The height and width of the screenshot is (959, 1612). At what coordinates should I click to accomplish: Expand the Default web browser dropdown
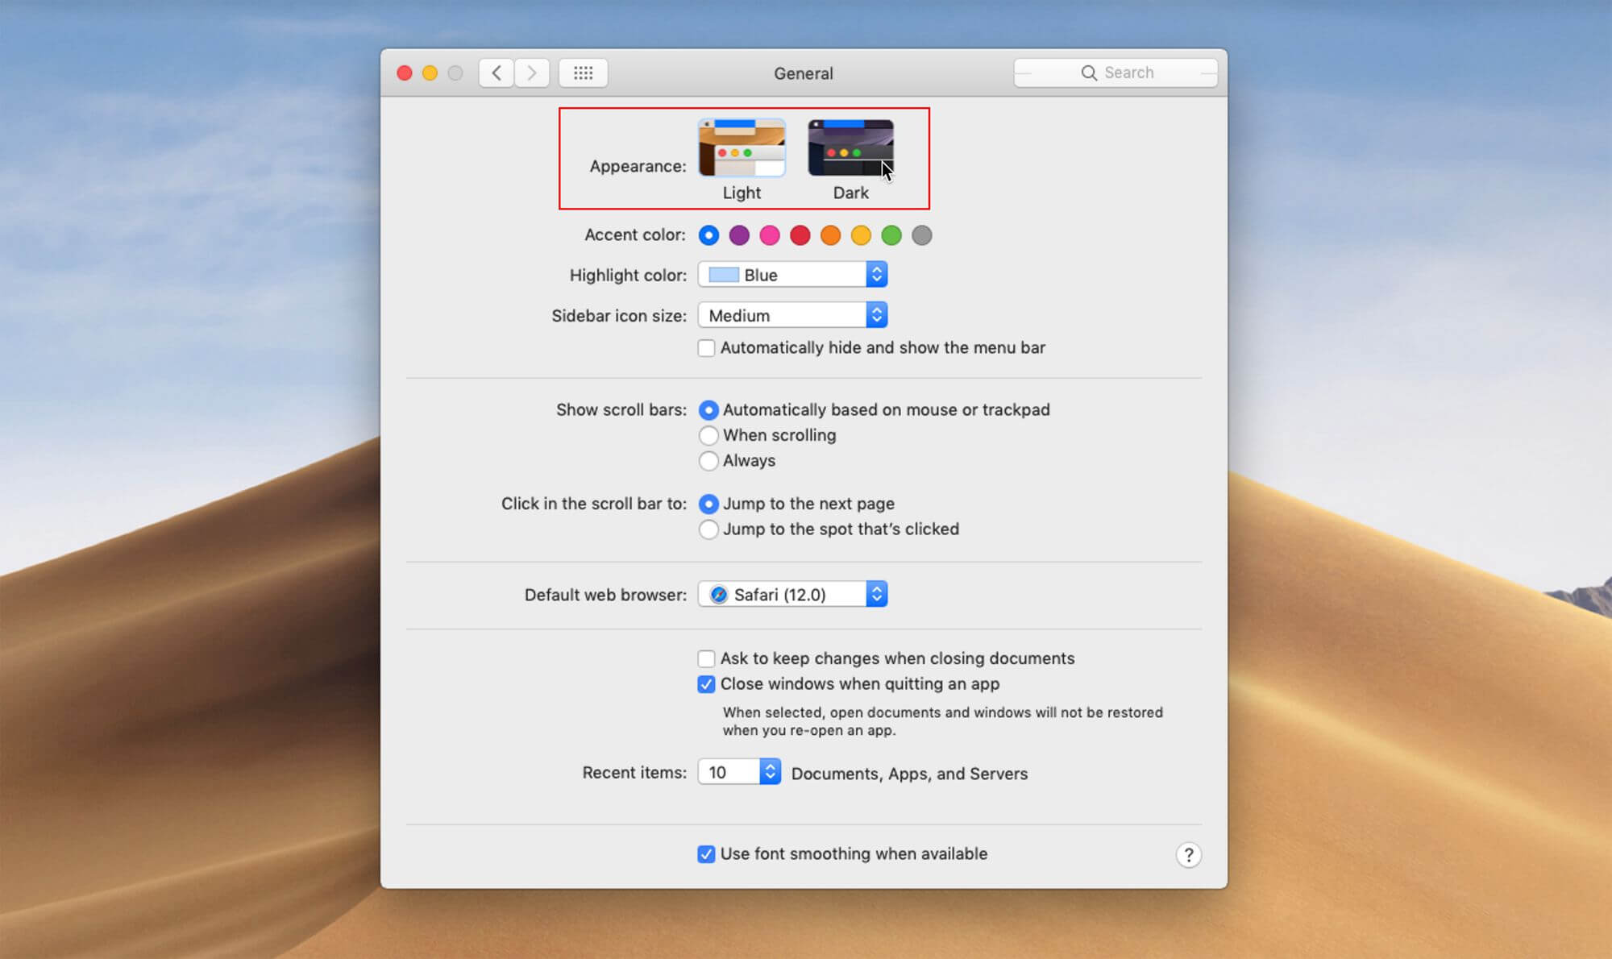877,595
